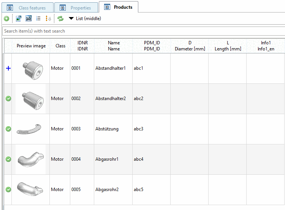
Task: Click green check status of Abstandhalter2
Action: point(8,99)
